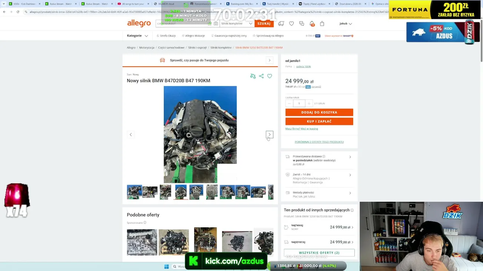Expand the Metody płatności payment details
The width and height of the screenshot is (483, 271).
click(319, 194)
